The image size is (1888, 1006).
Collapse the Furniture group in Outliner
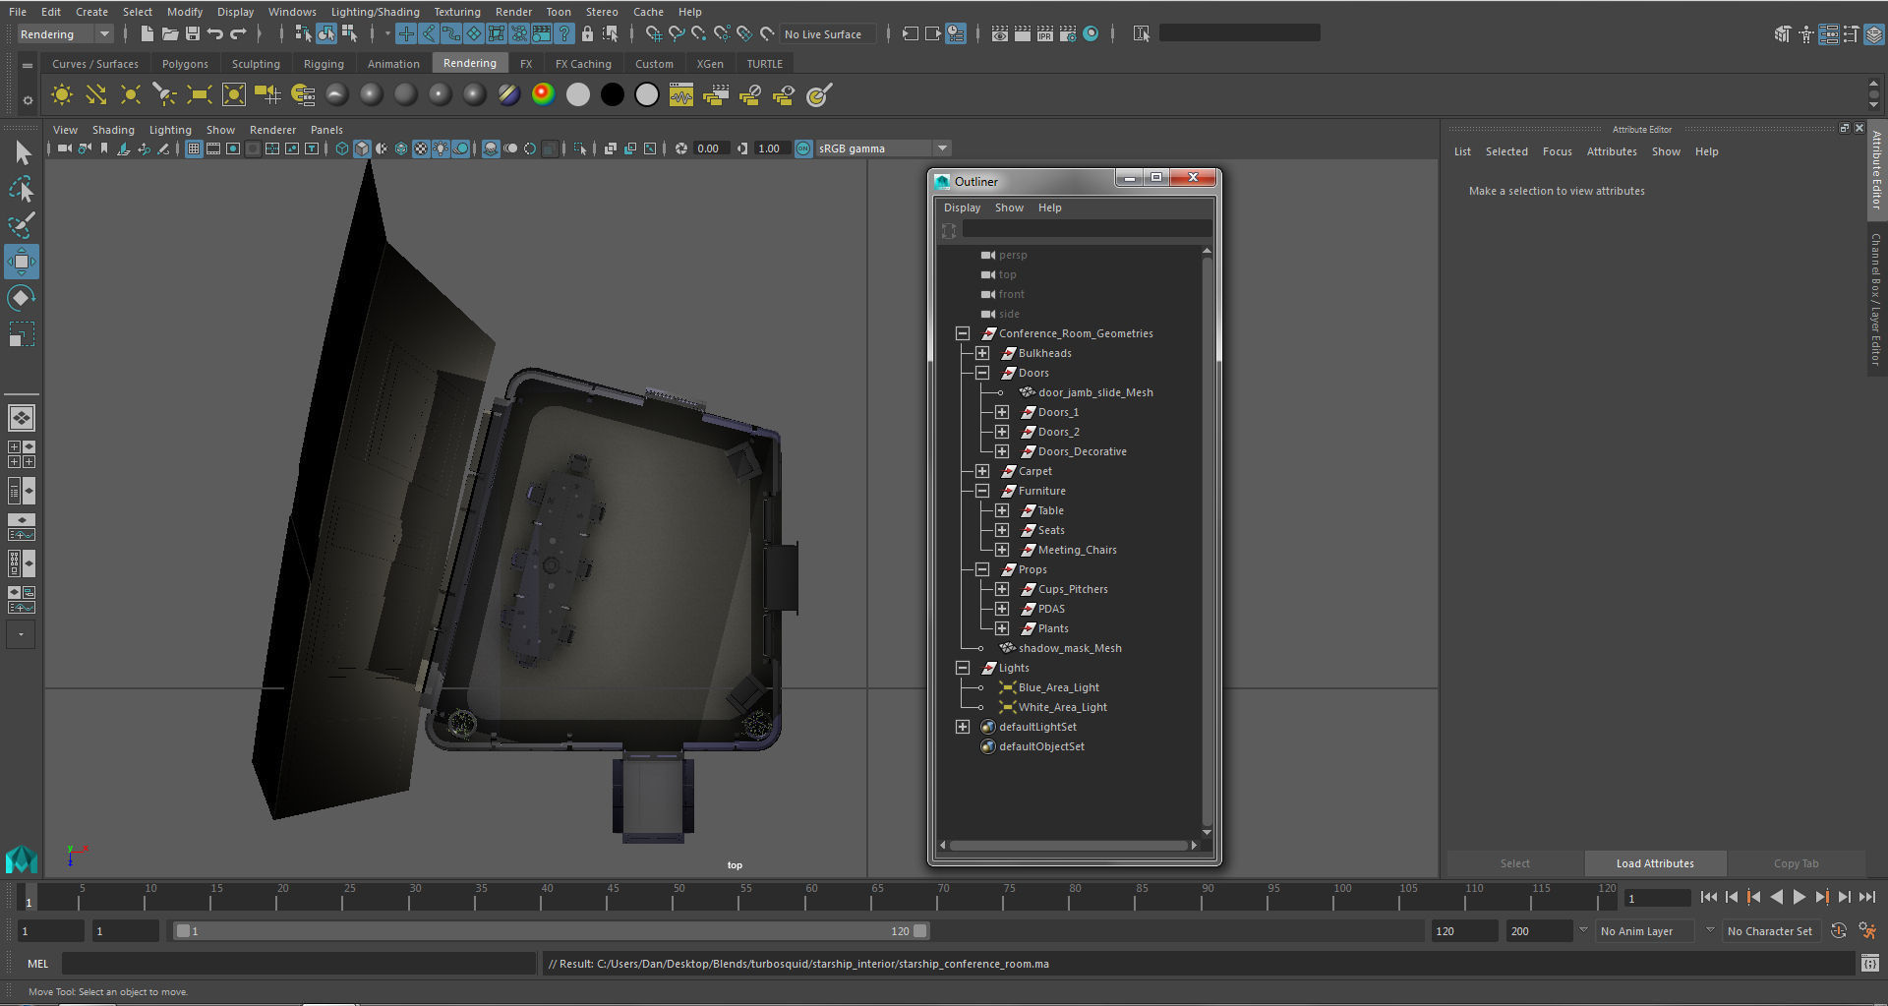982,491
